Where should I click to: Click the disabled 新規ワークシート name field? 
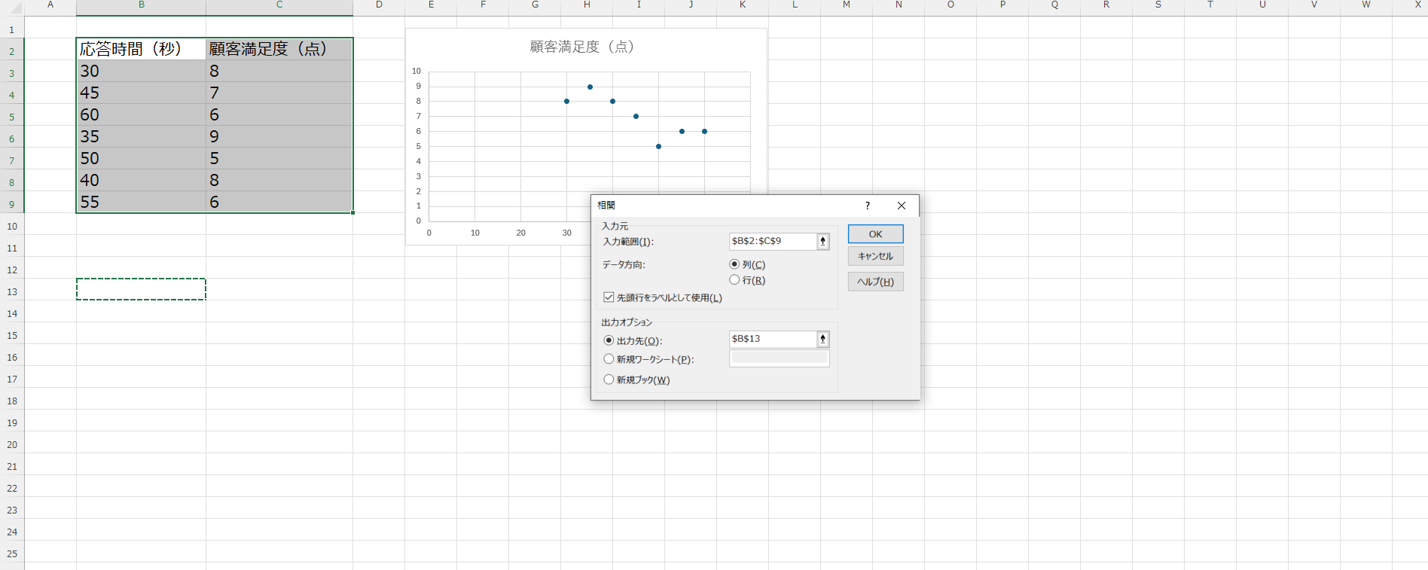tap(780, 359)
